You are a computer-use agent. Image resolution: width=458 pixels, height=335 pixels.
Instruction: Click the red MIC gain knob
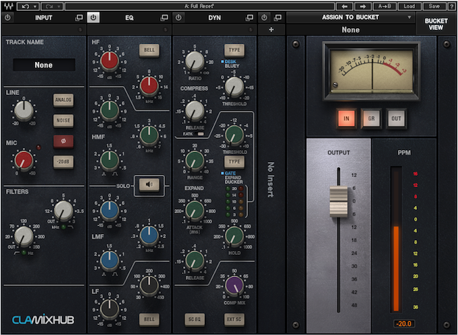(24, 161)
